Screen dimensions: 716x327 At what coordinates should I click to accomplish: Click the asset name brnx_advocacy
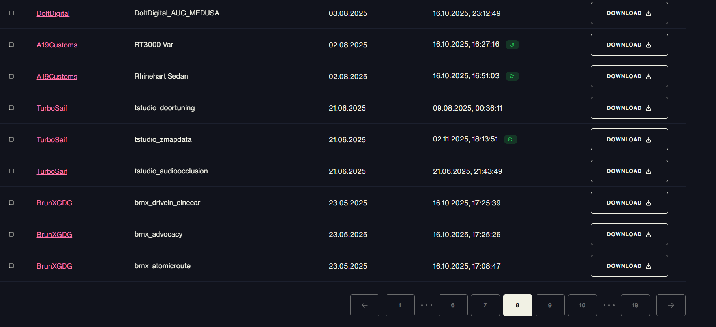[158, 234]
